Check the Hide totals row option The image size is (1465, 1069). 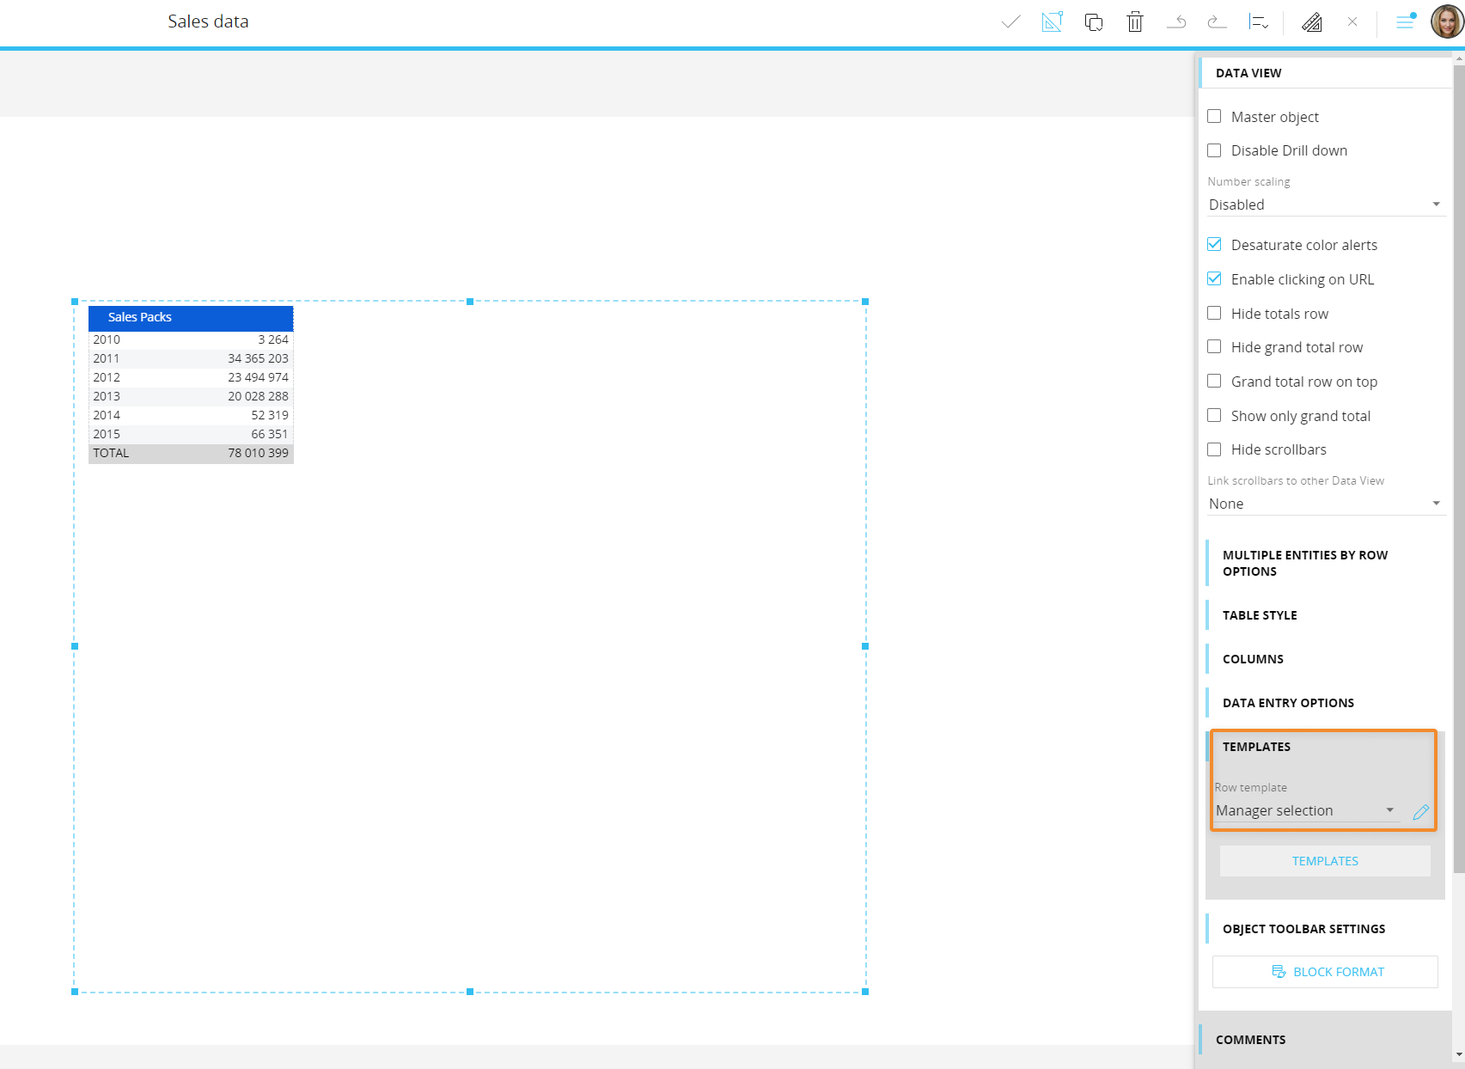coord(1214,314)
